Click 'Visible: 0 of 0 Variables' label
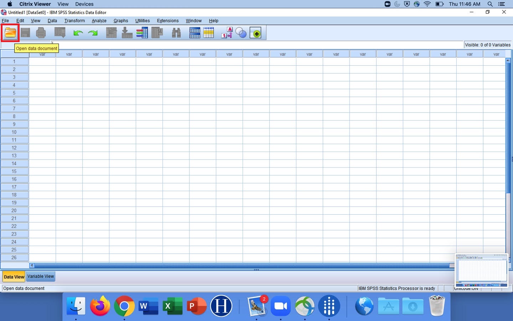The image size is (513, 321). pos(488,45)
